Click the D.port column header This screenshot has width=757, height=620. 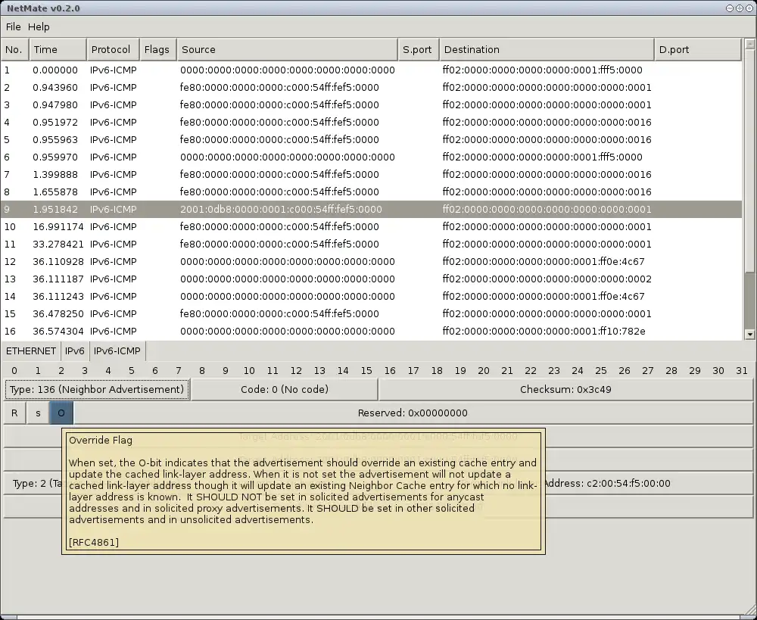click(698, 49)
